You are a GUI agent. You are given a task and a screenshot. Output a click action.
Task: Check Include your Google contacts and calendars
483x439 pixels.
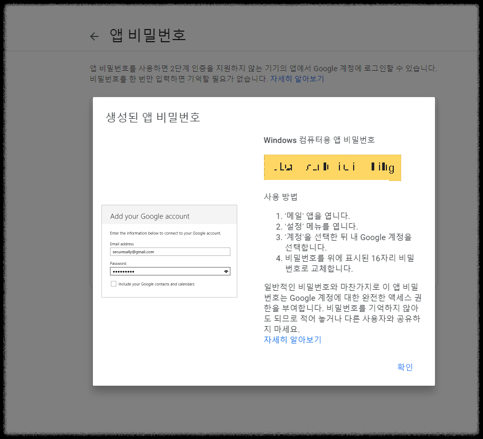pyautogui.click(x=113, y=284)
